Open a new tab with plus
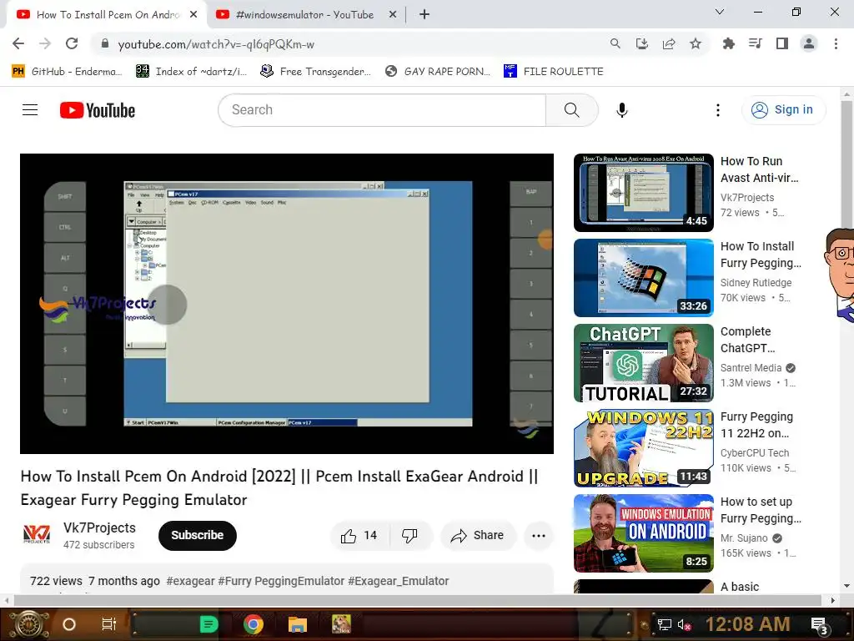The width and height of the screenshot is (854, 641). pos(424,15)
